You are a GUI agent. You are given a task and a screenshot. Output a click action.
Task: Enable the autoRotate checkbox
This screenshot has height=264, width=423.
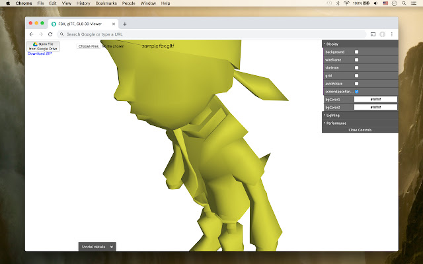tap(357, 84)
